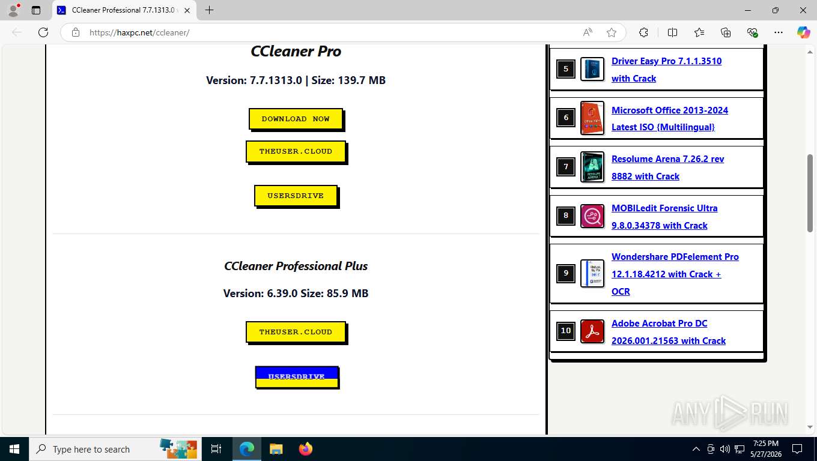Screen dimensions: 817x461
Task: View site information via the padlock icon
Action: pyautogui.click(x=76, y=32)
